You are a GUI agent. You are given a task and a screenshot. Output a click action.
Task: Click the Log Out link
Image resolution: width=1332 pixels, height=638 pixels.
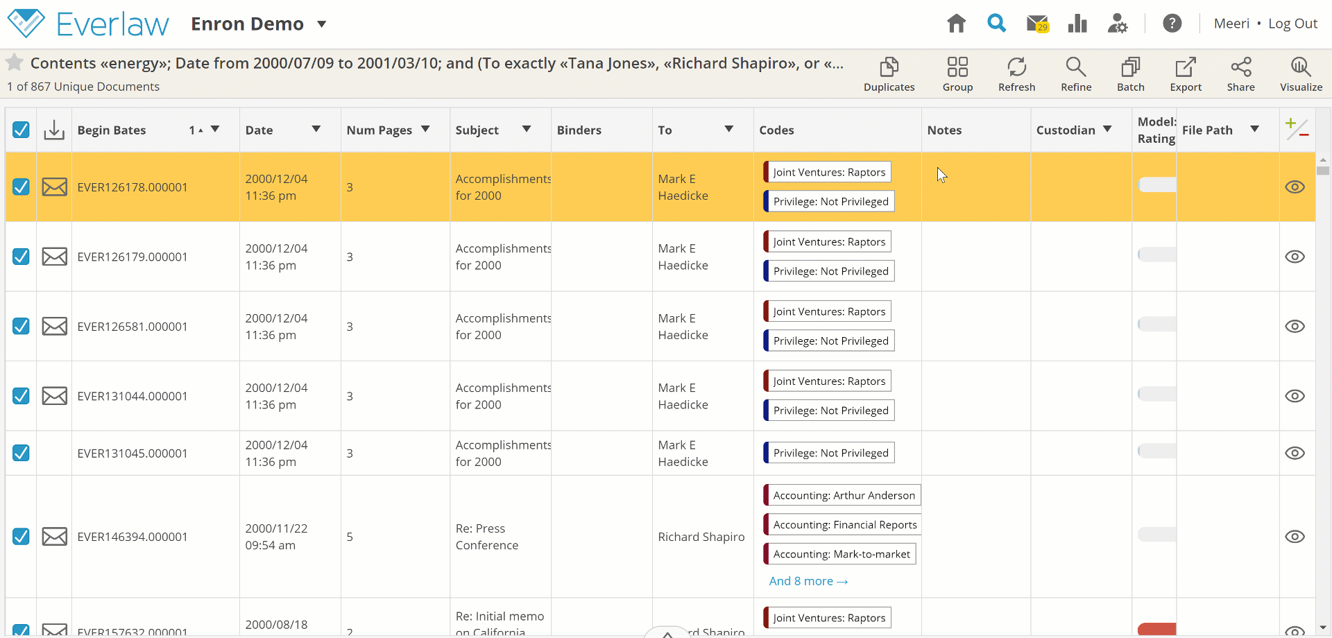1292,24
